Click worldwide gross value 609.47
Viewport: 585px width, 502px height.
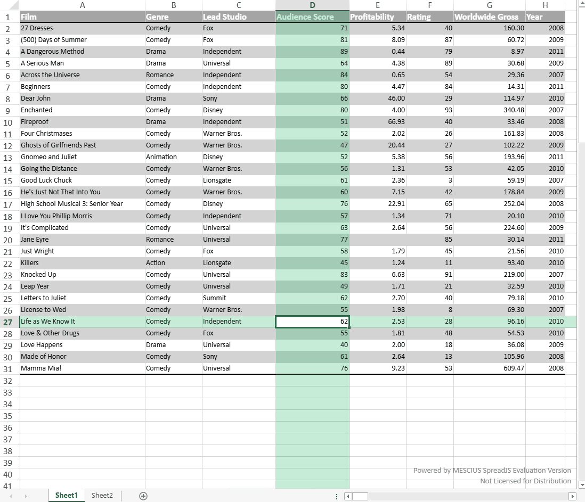pyautogui.click(x=490, y=368)
